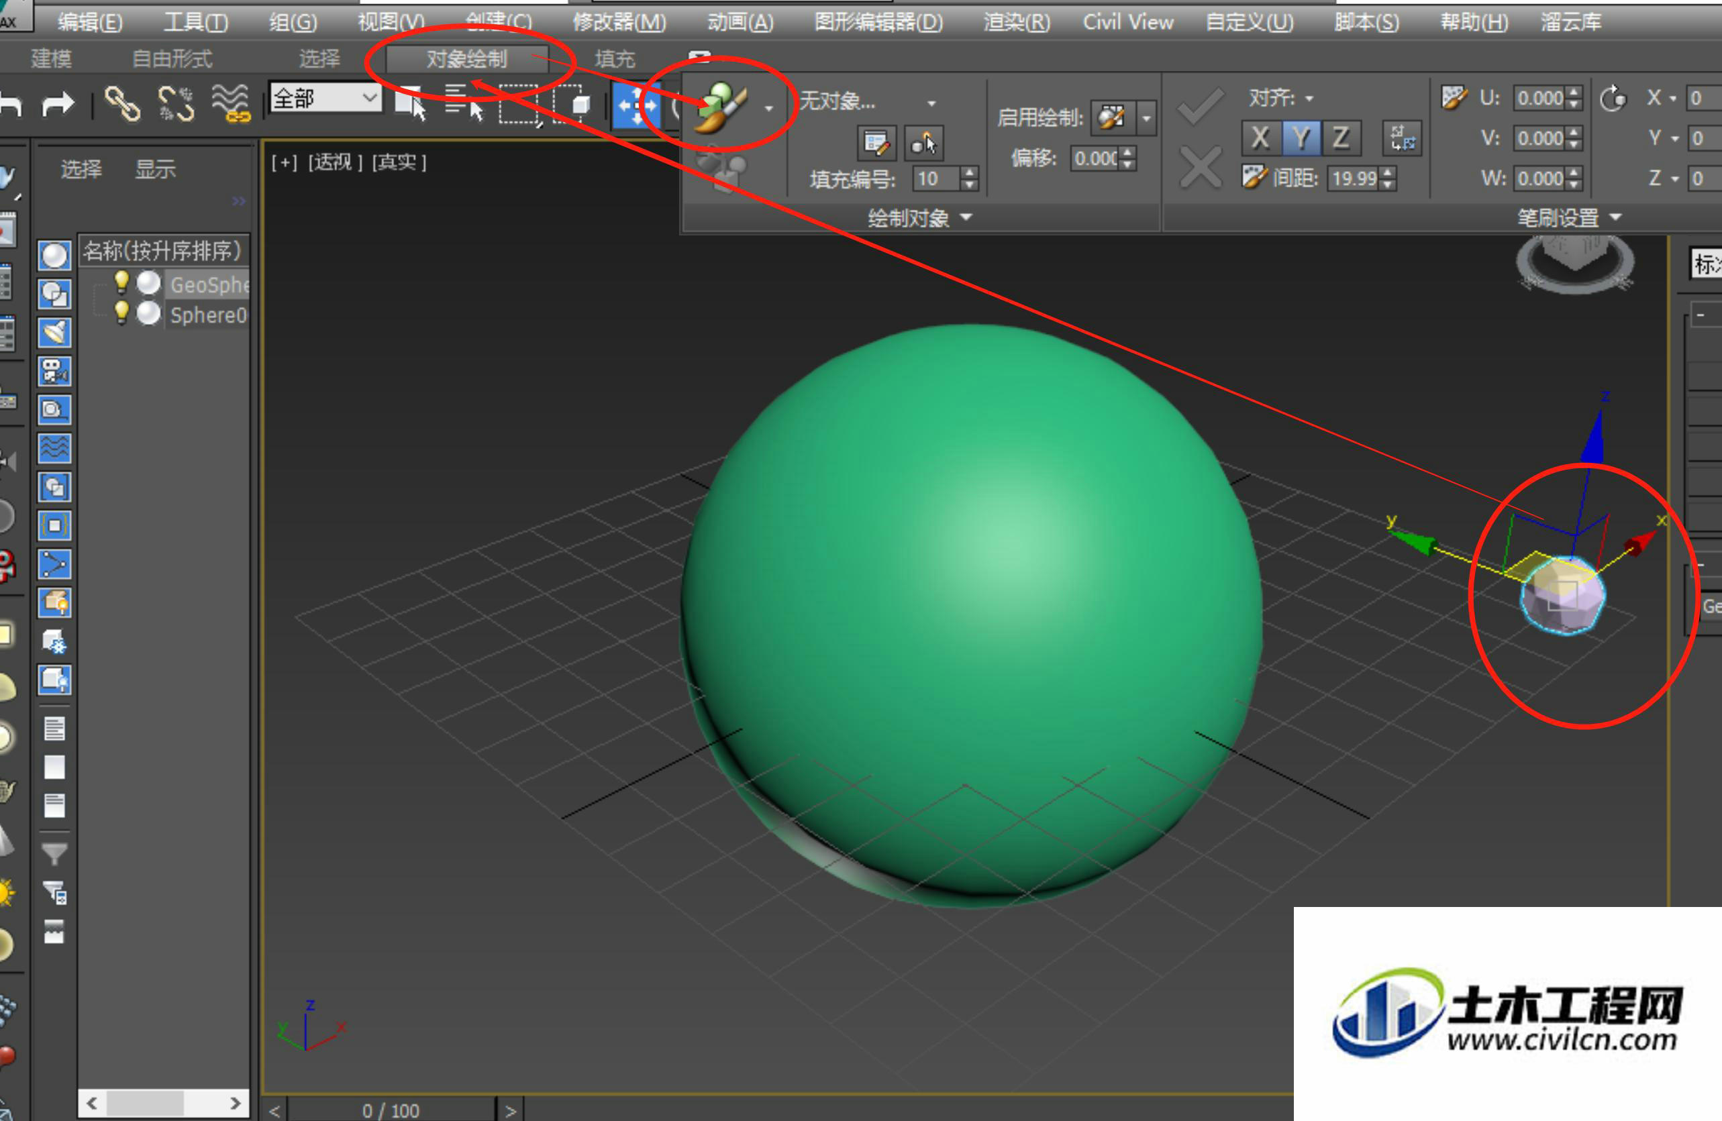Toggle visibility lightbulb for GeoSphe object
Screen dimensions: 1722x1121
[121, 283]
